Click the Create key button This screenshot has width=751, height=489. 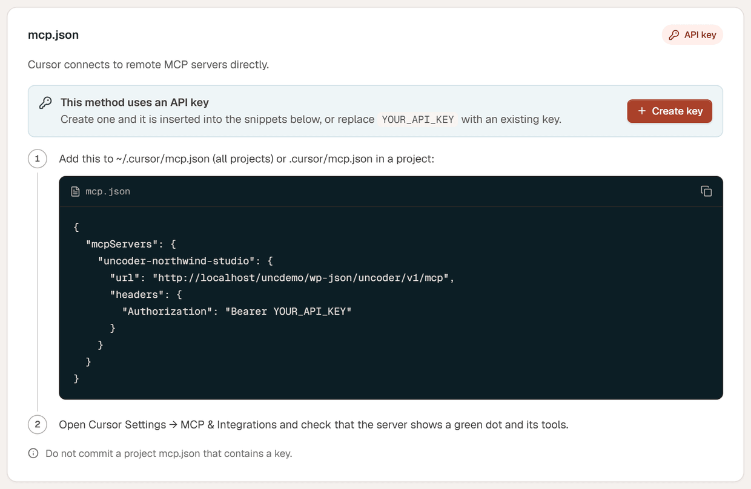(x=669, y=111)
